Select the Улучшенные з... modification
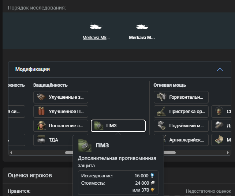 pos(61,97)
